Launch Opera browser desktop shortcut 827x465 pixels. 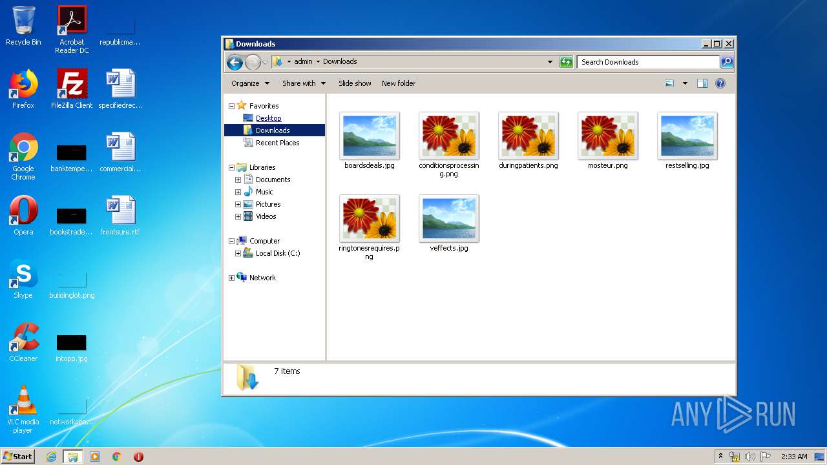(x=23, y=216)
